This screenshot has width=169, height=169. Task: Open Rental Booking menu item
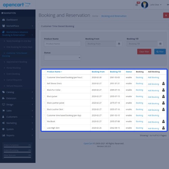click(14, 68)
